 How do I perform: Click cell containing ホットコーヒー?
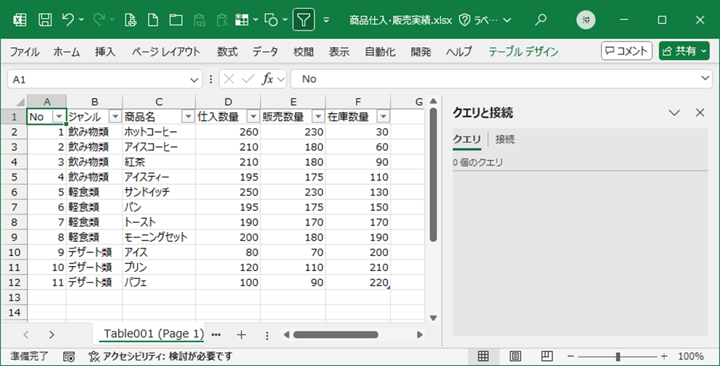coord(158,132)
